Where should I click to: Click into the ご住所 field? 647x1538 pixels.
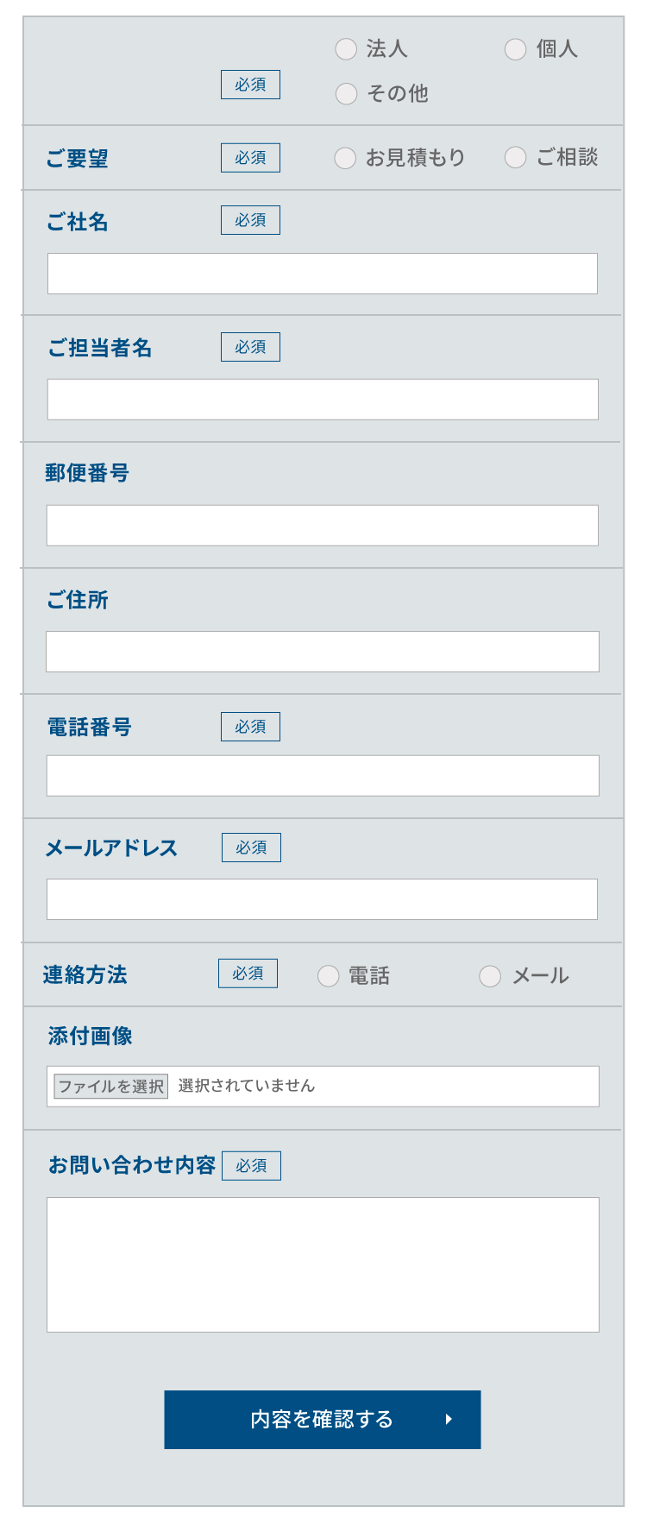point(322,652)
